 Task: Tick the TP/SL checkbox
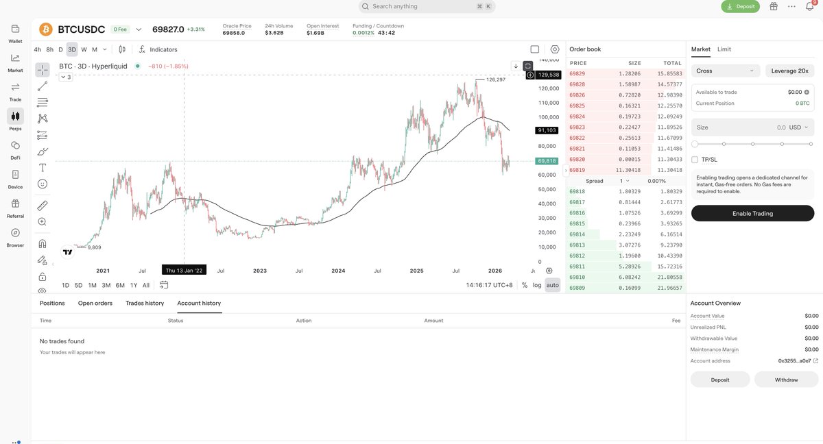[695, 158]
